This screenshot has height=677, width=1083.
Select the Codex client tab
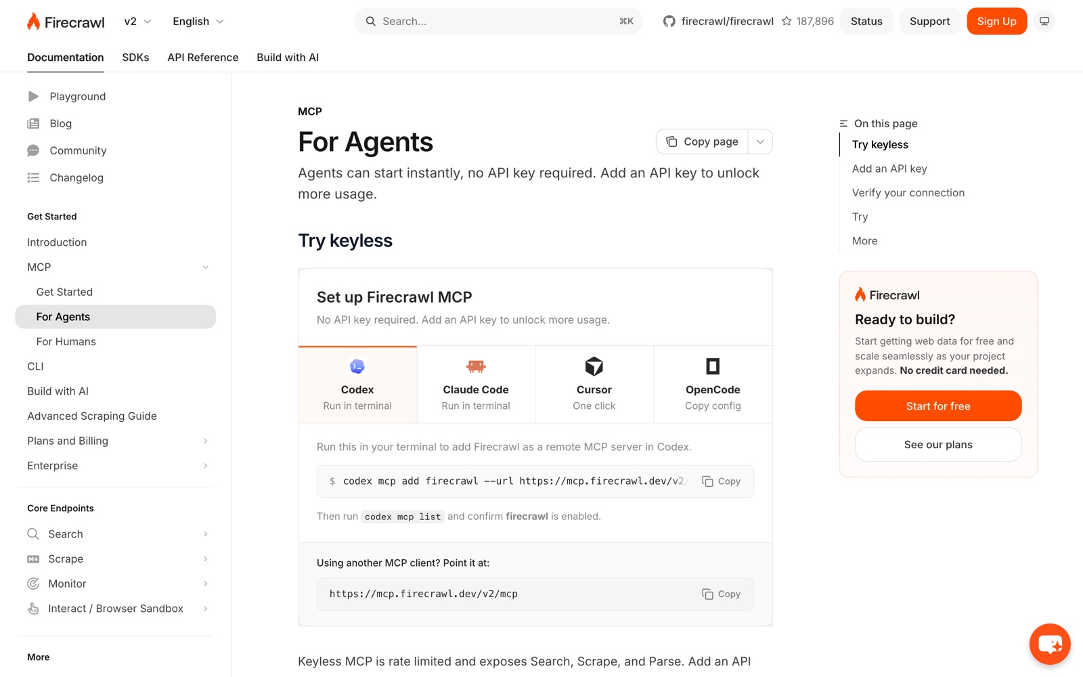click(357, 385)
